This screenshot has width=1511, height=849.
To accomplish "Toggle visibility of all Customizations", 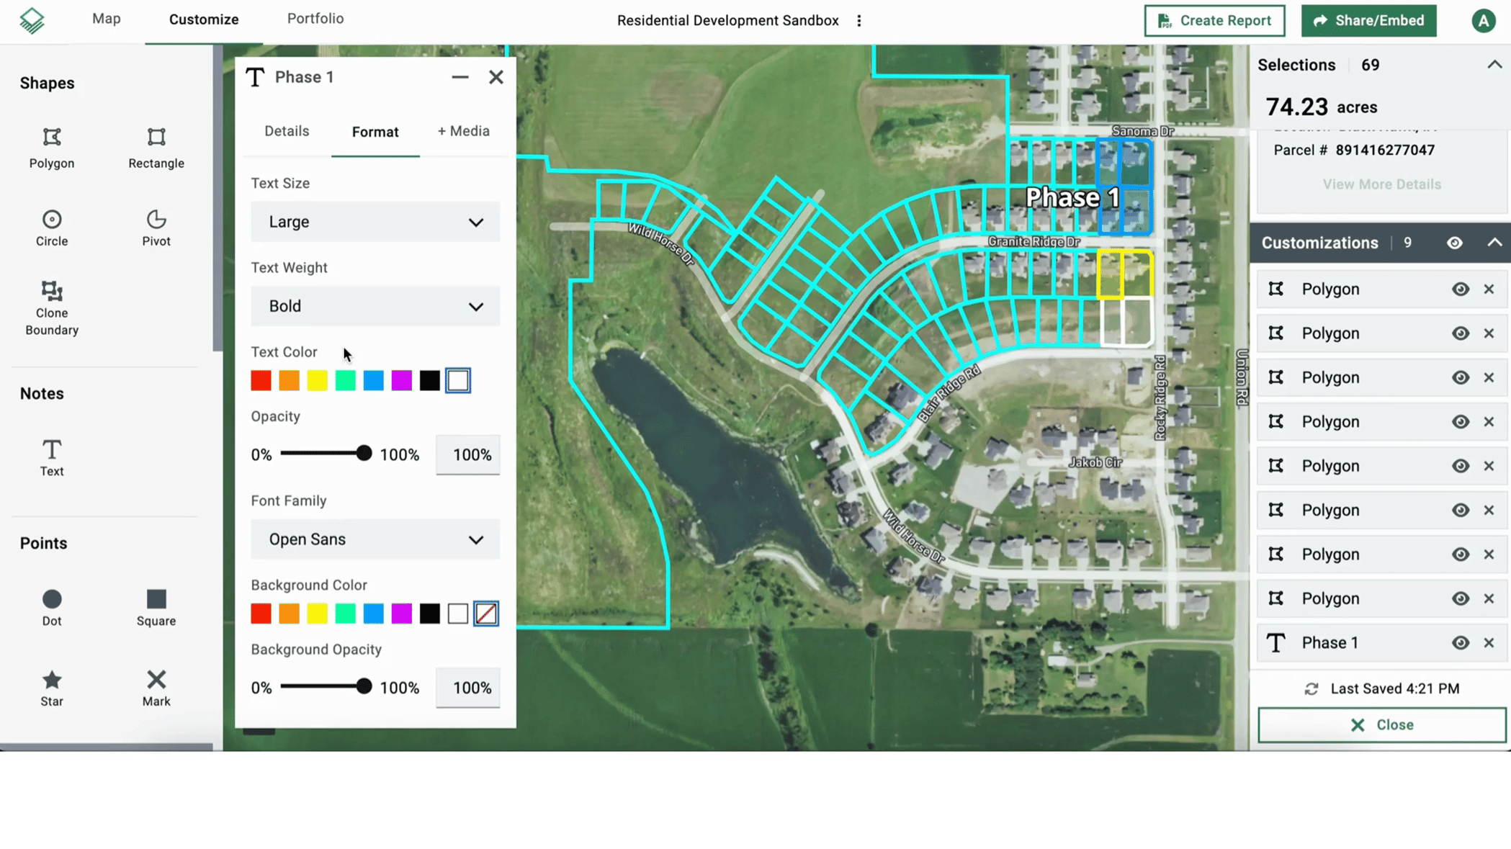I will click(1454, 243).
